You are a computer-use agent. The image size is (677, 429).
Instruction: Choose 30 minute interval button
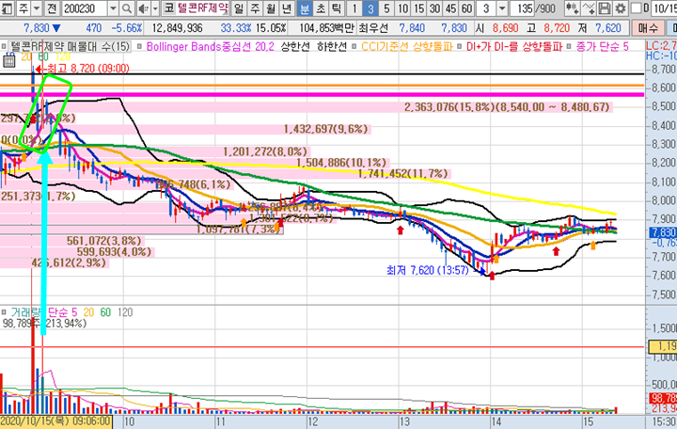[x=434, y=8]
